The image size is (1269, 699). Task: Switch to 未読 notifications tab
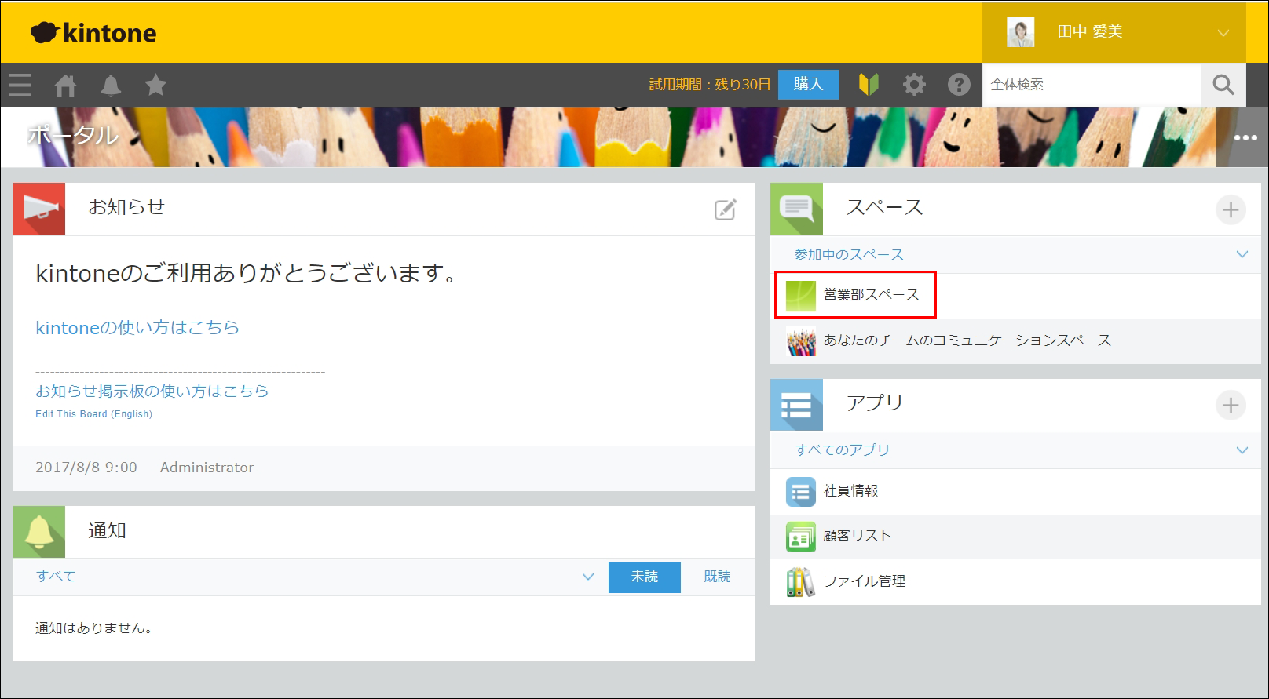(x=644, y=577)
